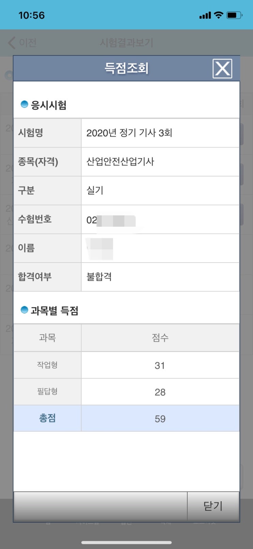Tap the Wi-Fi status bar icon
This screenshot has height=549, width=253.
218,15
